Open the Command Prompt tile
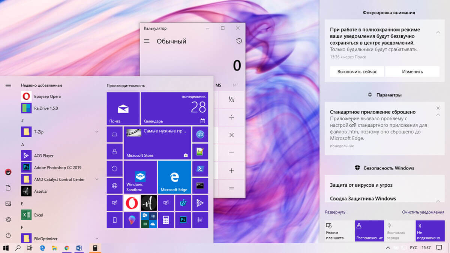Viewport: 450px width, 253px height. pyautogui.click(x=200, y=186)
